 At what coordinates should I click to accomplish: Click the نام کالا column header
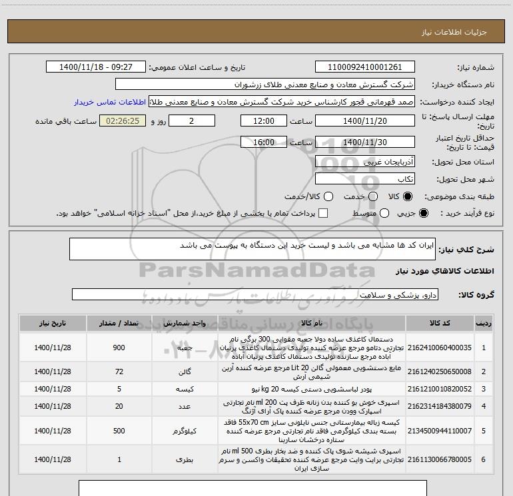tap(312, 324)
